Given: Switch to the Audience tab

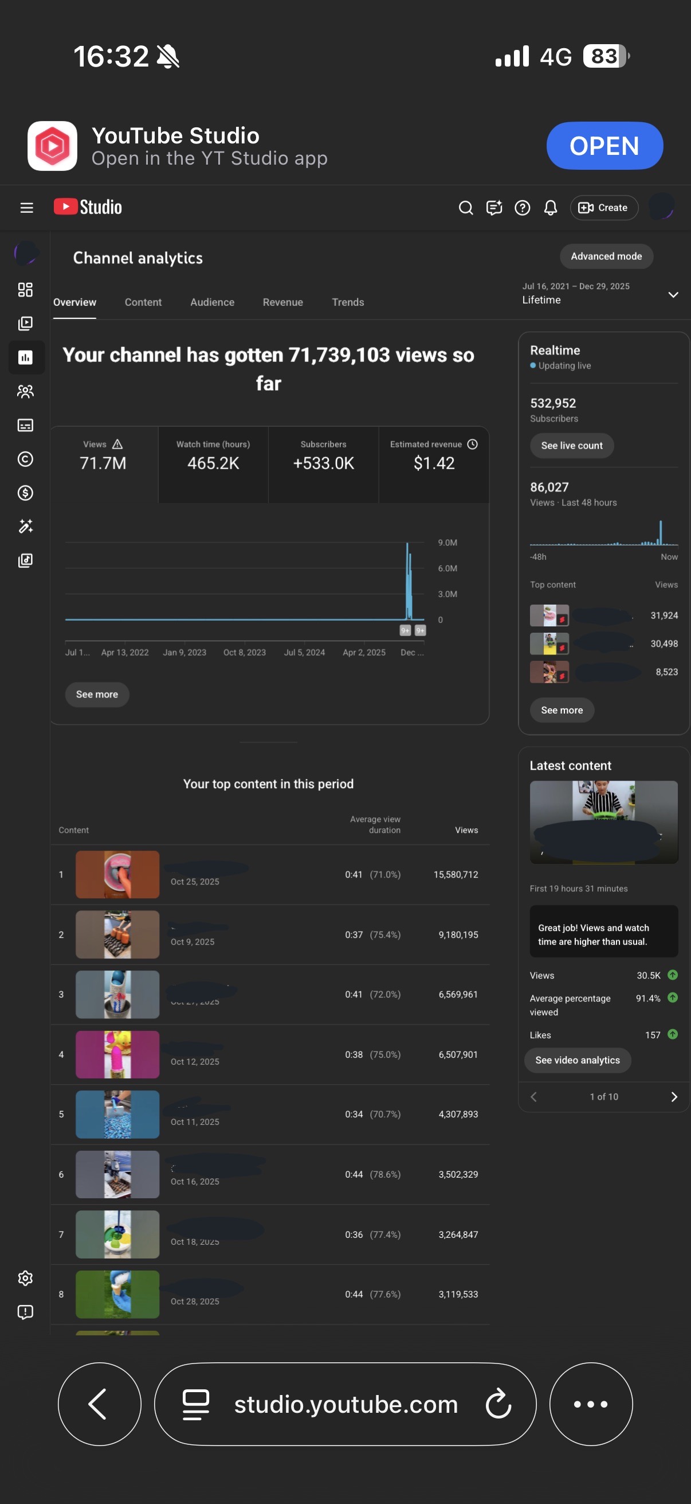Looking at the screenshot, I should tap(212, 302).
